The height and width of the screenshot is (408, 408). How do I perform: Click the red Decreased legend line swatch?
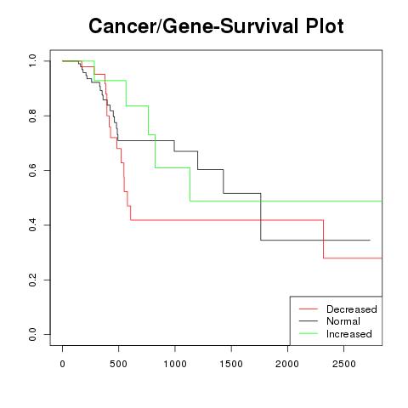309,309
